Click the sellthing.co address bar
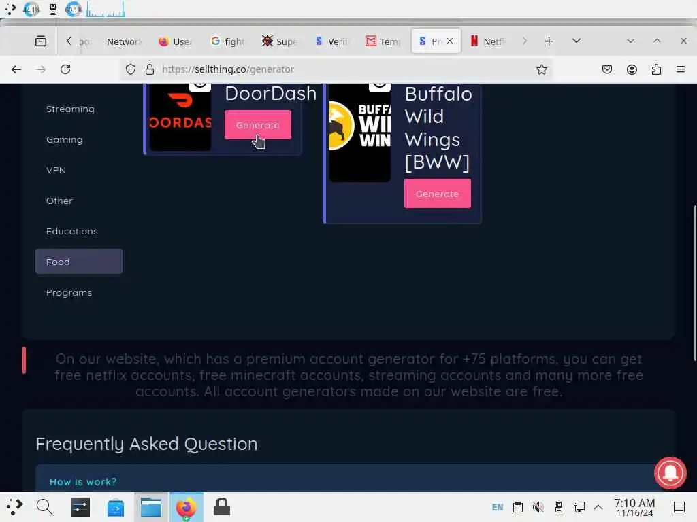This screenshot has height=522, width=697. (338, 69)
